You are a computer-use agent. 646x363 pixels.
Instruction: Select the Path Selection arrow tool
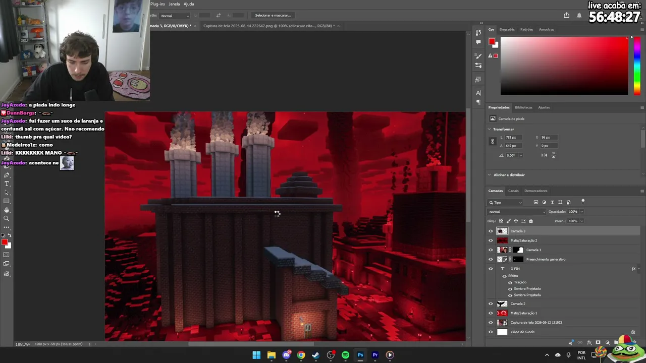(7, 193)
